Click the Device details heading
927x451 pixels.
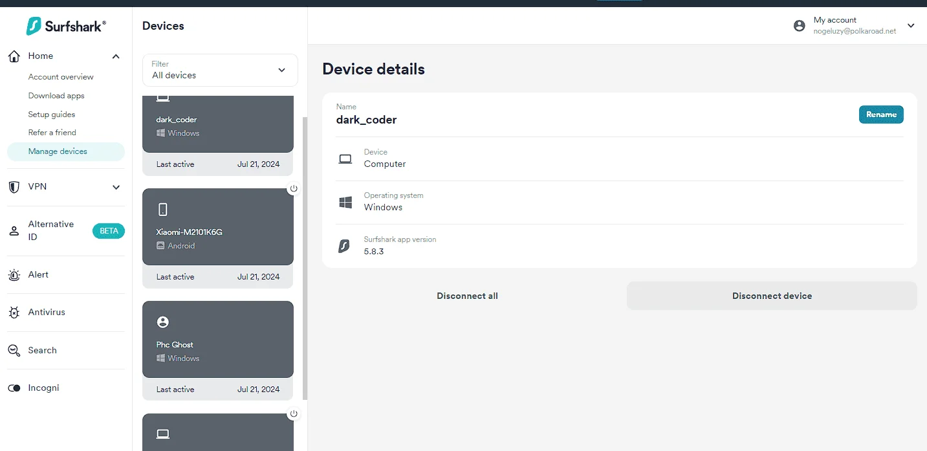click(x=373, y=69)
